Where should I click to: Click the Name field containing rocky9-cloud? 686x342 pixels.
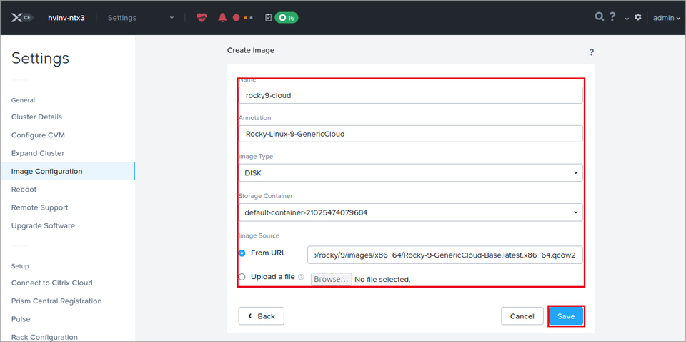pos(410,95)
